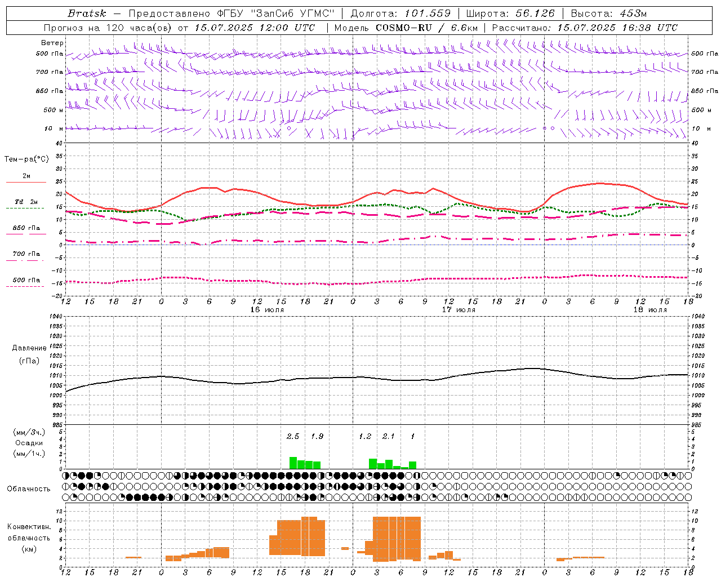Click the '(гПа)' pressure unit label
This screenshot has width=721, height=577.
pyautogui.click(x=29, y=361)
